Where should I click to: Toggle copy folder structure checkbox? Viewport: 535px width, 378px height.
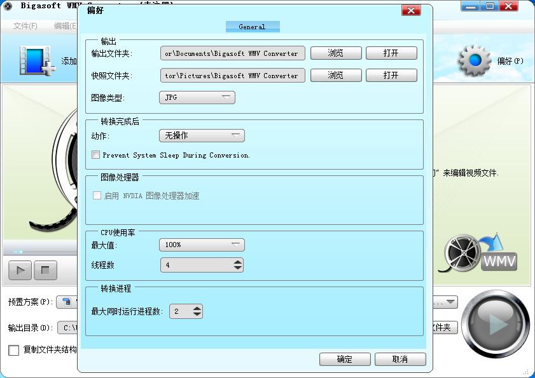point(13,350)
